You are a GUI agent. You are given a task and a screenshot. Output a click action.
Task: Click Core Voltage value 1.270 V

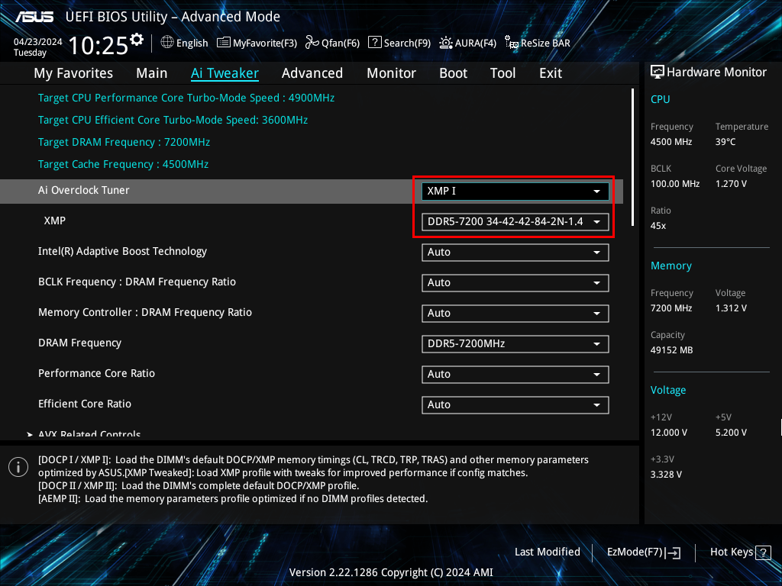(x=731, y=184)
